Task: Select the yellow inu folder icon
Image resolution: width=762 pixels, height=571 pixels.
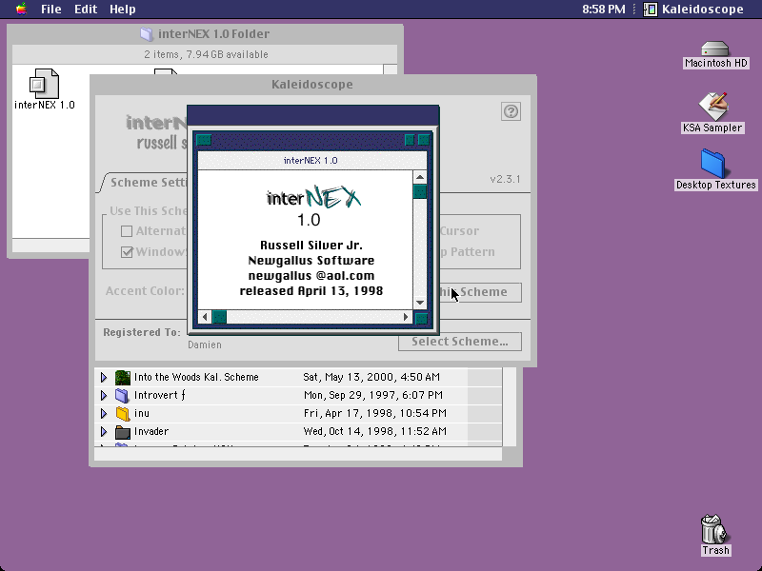Action: [x=123, y=413]
